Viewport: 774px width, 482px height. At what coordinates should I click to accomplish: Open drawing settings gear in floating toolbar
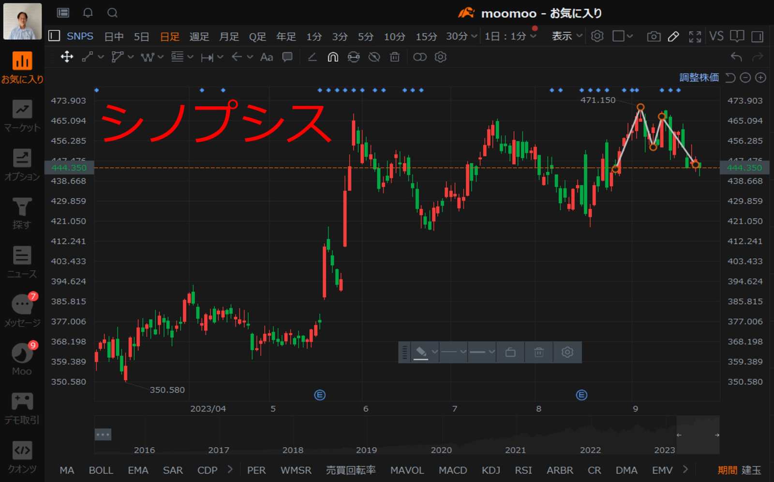(567, 352)
